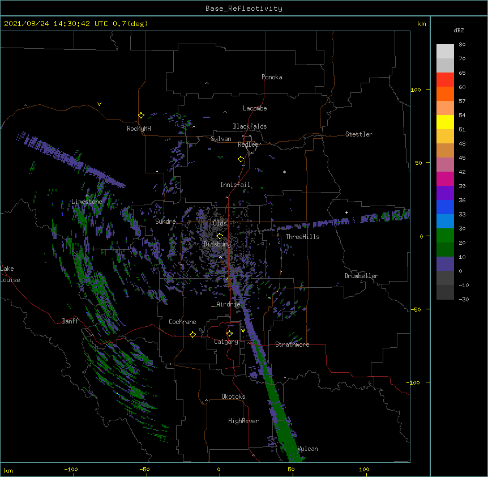Click the dBZ legend heading
The width and height of the screenshot is (488, 477).
point(459,31)
